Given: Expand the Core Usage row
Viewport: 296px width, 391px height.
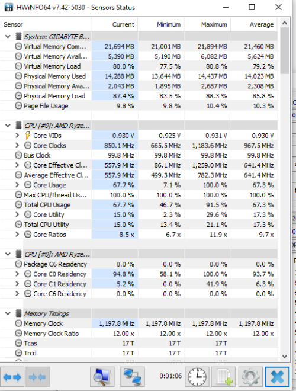Looking at the screenshot, I should 17,185.
